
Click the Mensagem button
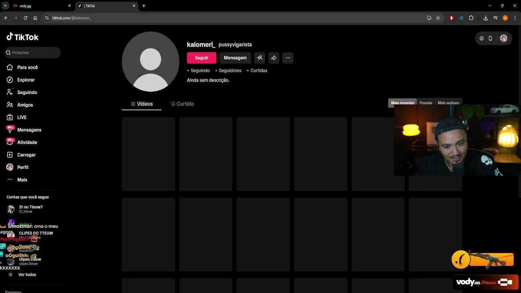[x=235, y=58]
